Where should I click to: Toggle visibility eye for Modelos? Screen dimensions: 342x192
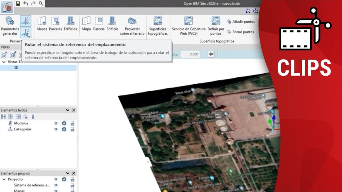coord(56,123)
